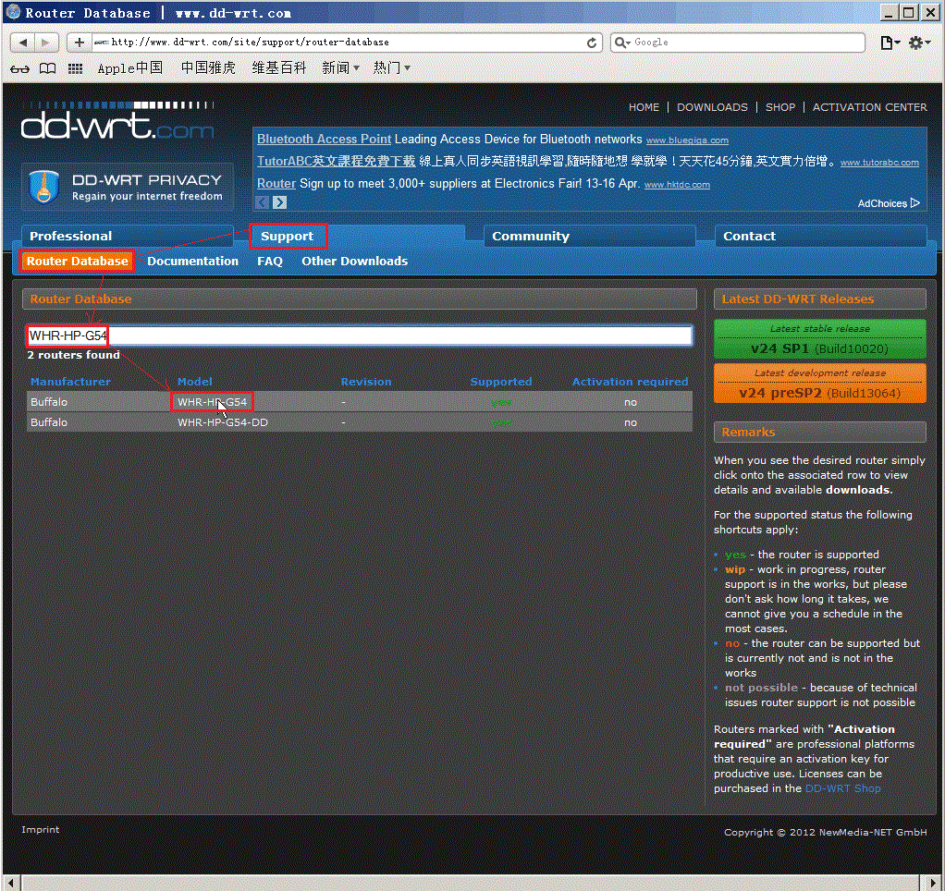The width and height of the screenshot is (945, 891).
Task: Open Latest stable release v24 SP1
Action: 819,339
